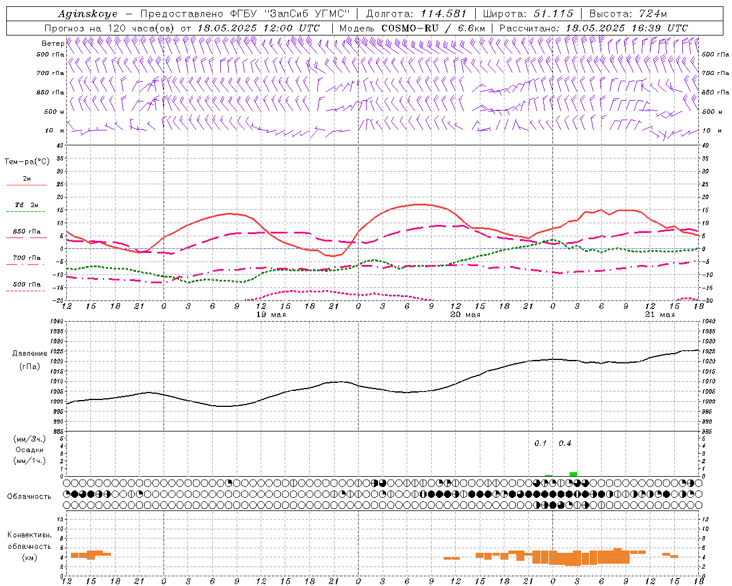Click the longitude value 114.581
Image resolution: width=732 pixels, height=586 pixels.
tap(443, 14)
